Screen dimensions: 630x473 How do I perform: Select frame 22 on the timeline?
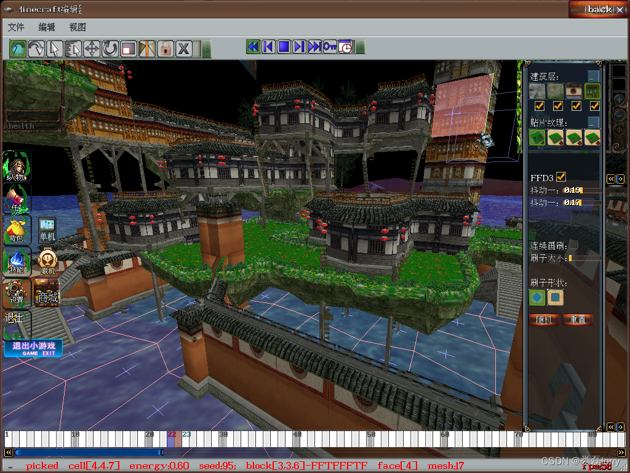(170, 439)
